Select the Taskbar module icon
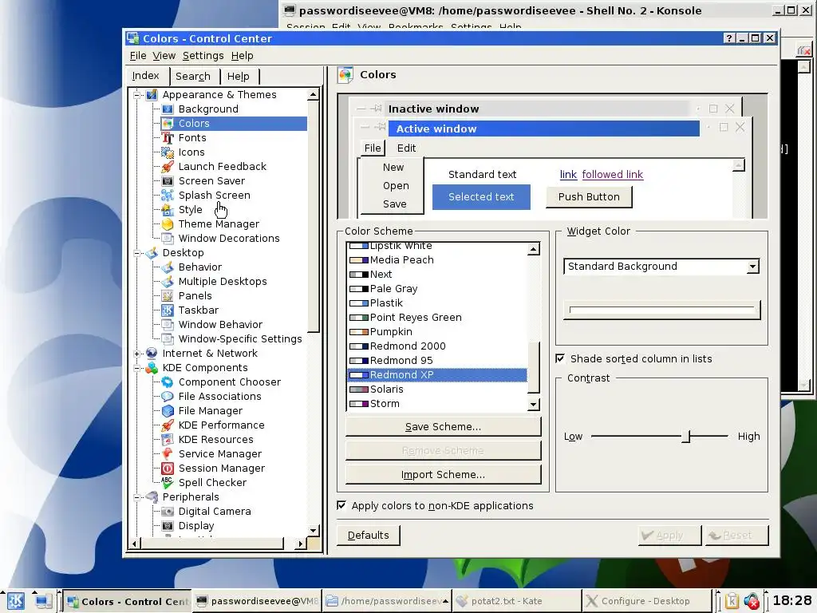The height and width of the screenshot is (613, 817). tap(168, 310)
